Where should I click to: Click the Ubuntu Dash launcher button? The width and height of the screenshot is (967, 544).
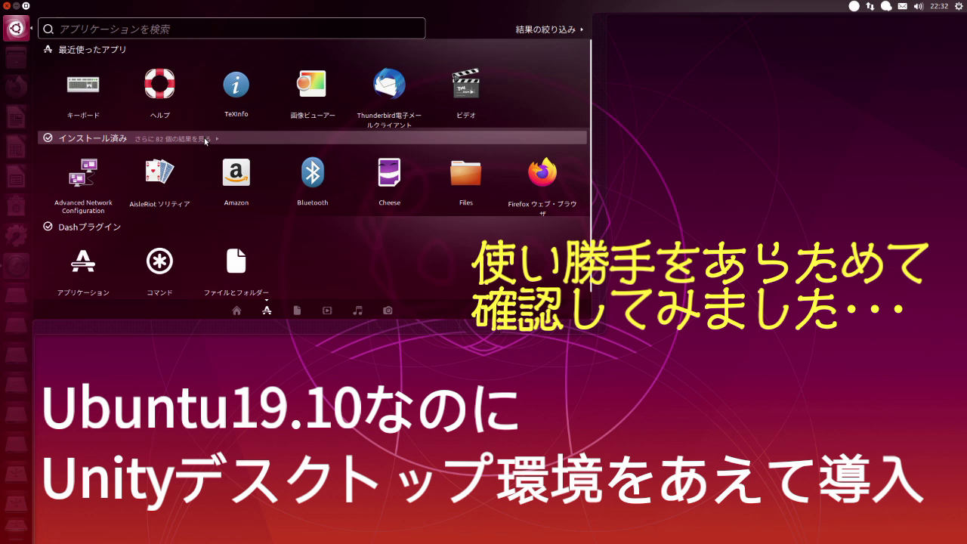coord(16,29)
